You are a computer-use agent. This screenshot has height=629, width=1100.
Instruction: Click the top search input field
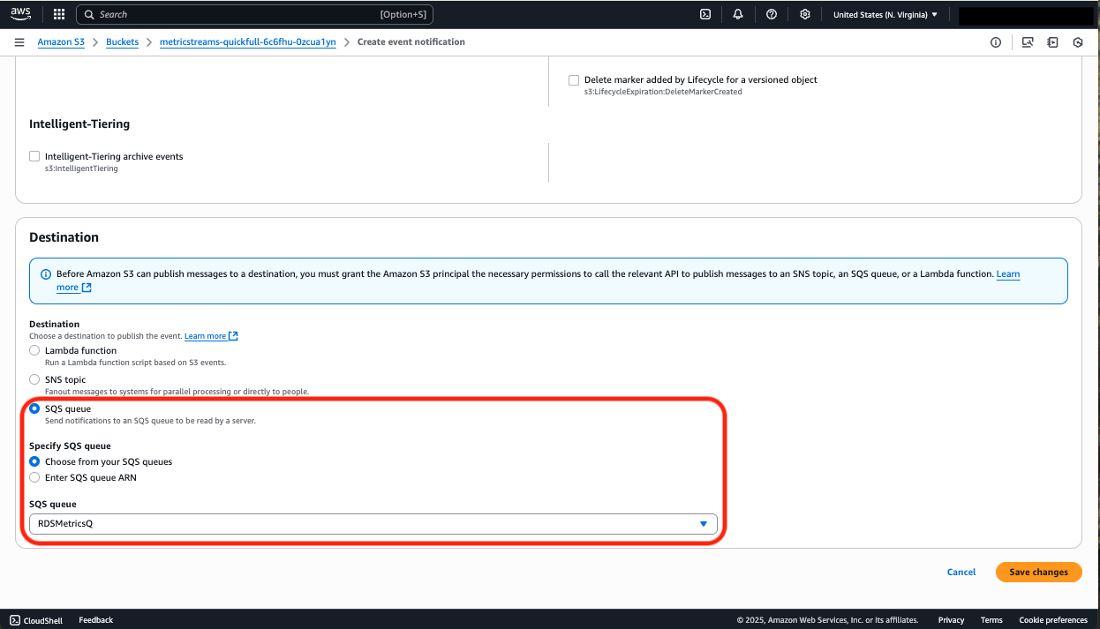coord(238,14)
